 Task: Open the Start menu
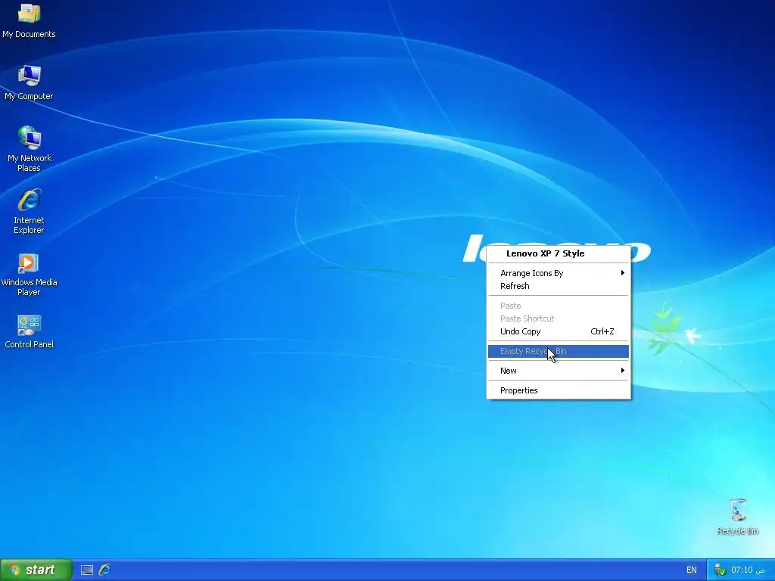click(36, 570)
